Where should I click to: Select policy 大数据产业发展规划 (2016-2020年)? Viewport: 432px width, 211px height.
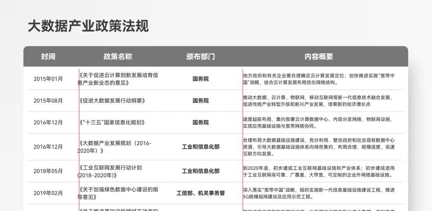point(114,147)
